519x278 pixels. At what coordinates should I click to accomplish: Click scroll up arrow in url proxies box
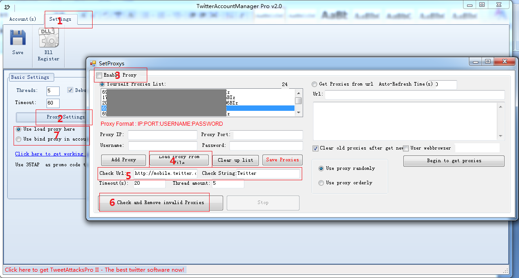click(500, 107)
